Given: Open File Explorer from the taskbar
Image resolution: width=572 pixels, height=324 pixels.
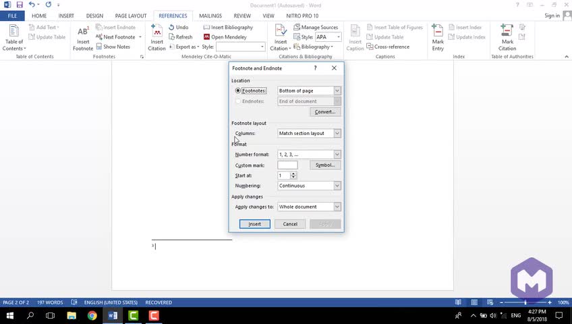Looking at the screenshot, I should coord(71,316).
